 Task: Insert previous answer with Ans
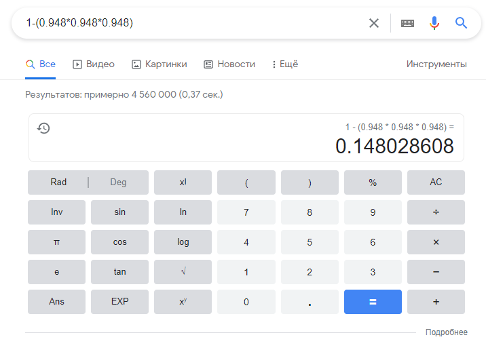tap(57, 302)
